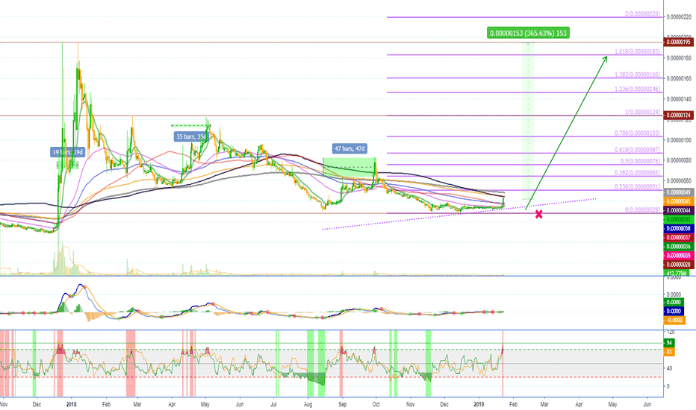Click the Fibonacci 0.618(0.00000087) level label

[638, 150]
